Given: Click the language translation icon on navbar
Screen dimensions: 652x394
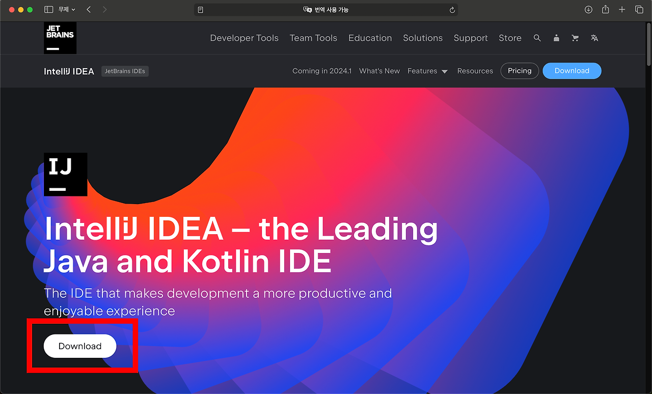Looking at the screenshot, I should [594, 38].
